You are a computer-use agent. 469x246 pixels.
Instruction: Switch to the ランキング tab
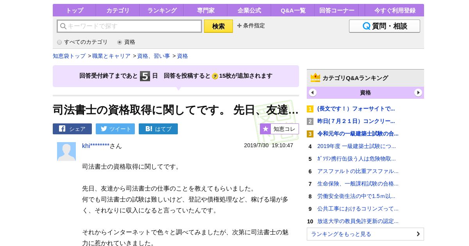point(162,10)
